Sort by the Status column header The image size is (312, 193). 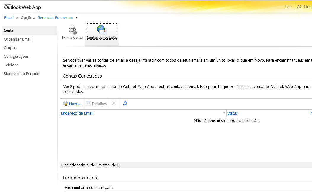click(x=232, y=113)
